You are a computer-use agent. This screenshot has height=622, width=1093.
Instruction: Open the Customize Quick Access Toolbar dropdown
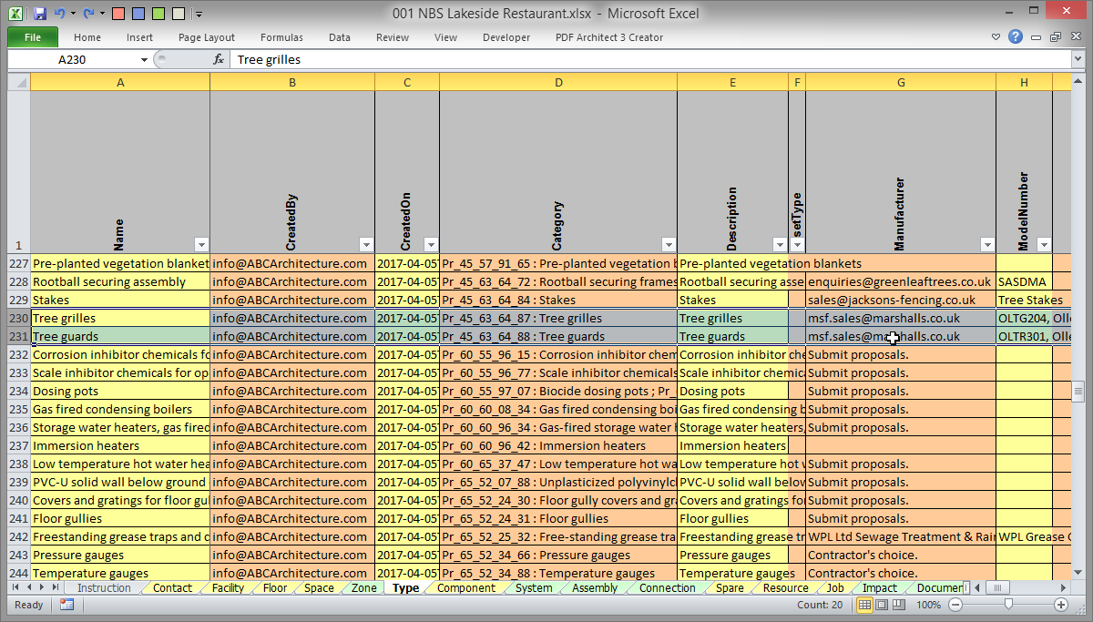pos(199,14)
